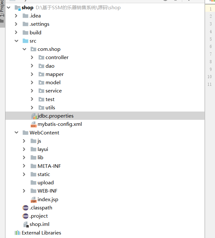Expand the WEB-INF folder

(x=24, y=191)
